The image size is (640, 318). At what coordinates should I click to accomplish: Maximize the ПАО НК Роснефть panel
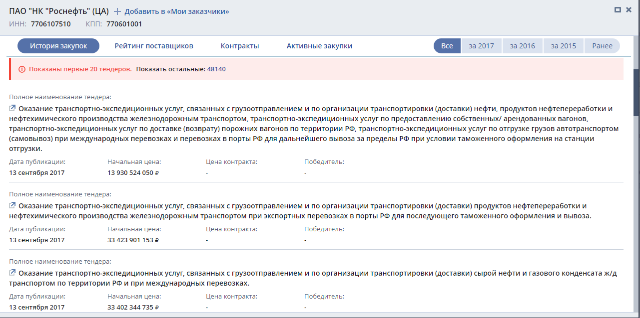(618, 9)
